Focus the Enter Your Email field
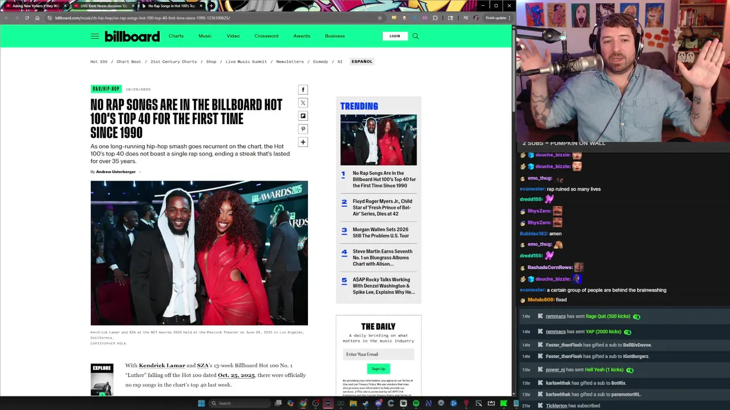Viewport: 730px width, 410px height. click(x=378, y=354)
